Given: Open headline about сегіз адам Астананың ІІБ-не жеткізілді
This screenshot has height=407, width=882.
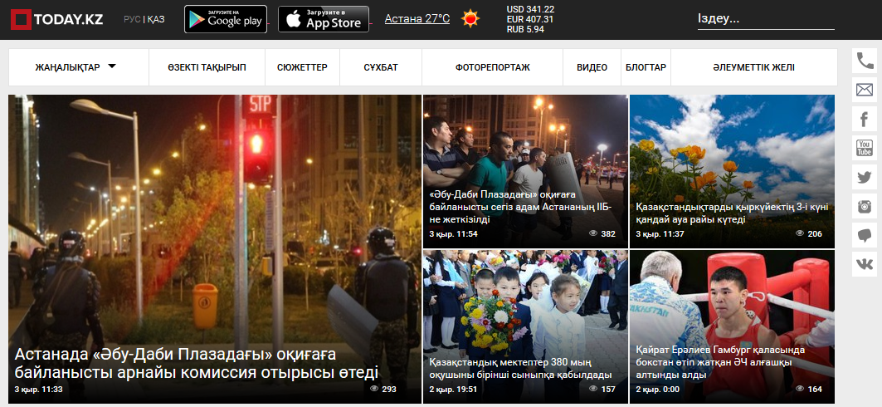Looking at the screenshot, I should pyautogui.click(x=519, y=207).
